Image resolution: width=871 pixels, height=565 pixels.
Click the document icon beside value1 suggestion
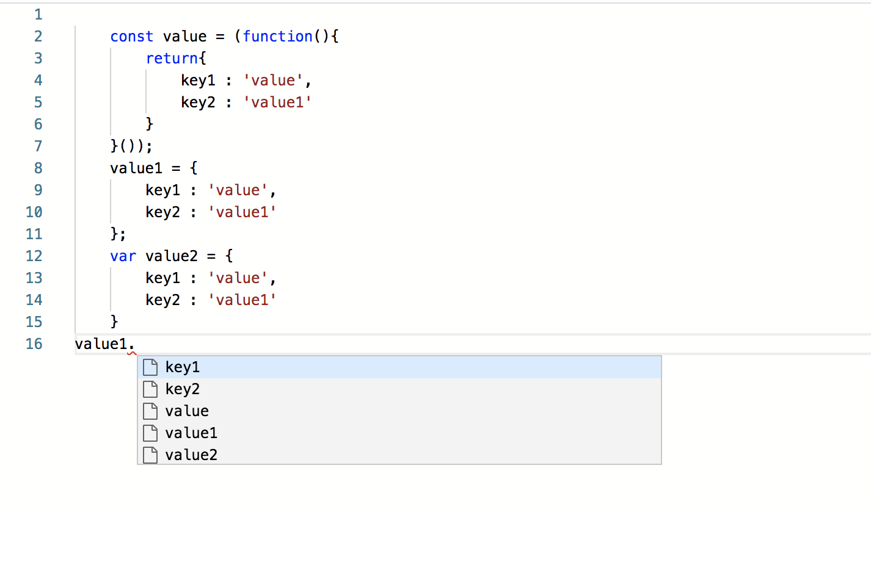tap(150, 433)
